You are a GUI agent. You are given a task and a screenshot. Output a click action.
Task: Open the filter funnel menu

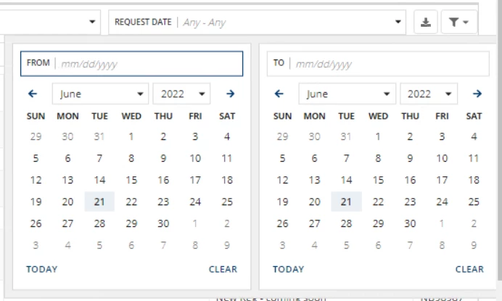point(459,22)
